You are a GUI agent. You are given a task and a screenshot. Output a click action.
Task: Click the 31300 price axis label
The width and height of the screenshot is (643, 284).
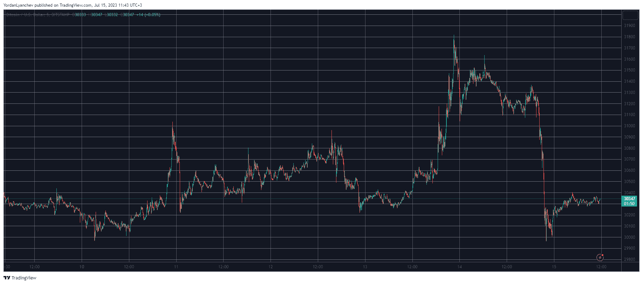click(629, 93)
